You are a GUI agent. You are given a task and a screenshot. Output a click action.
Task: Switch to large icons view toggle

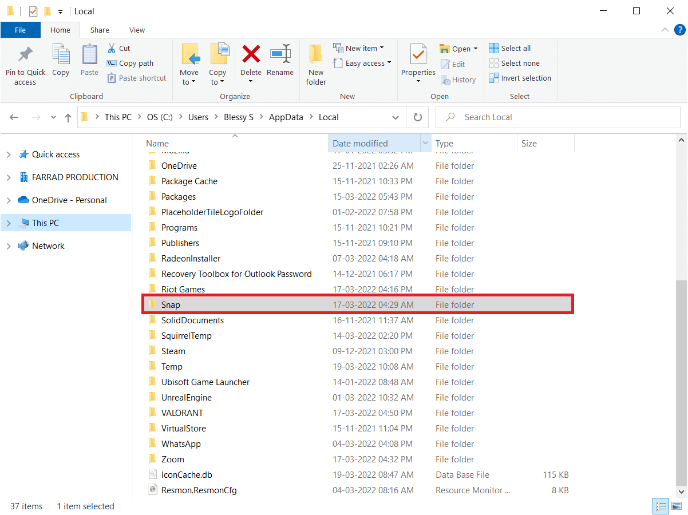pyautogui.click(x=677, y=506)
